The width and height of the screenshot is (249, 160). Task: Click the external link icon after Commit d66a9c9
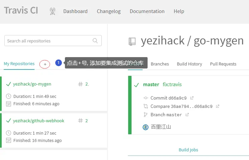pyautogui.click(x=192, y=98)
